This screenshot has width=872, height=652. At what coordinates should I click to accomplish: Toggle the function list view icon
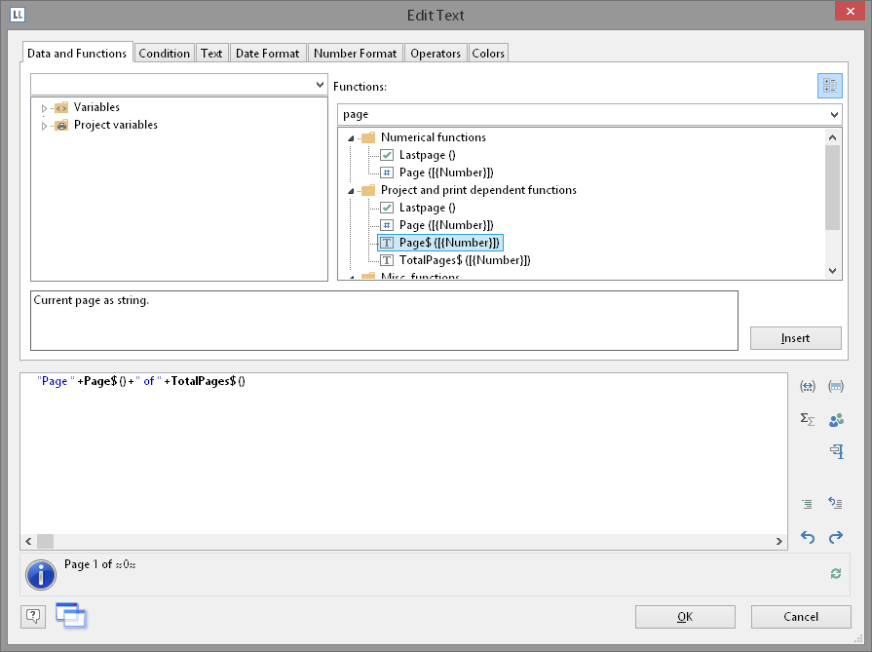click(829, 86)
